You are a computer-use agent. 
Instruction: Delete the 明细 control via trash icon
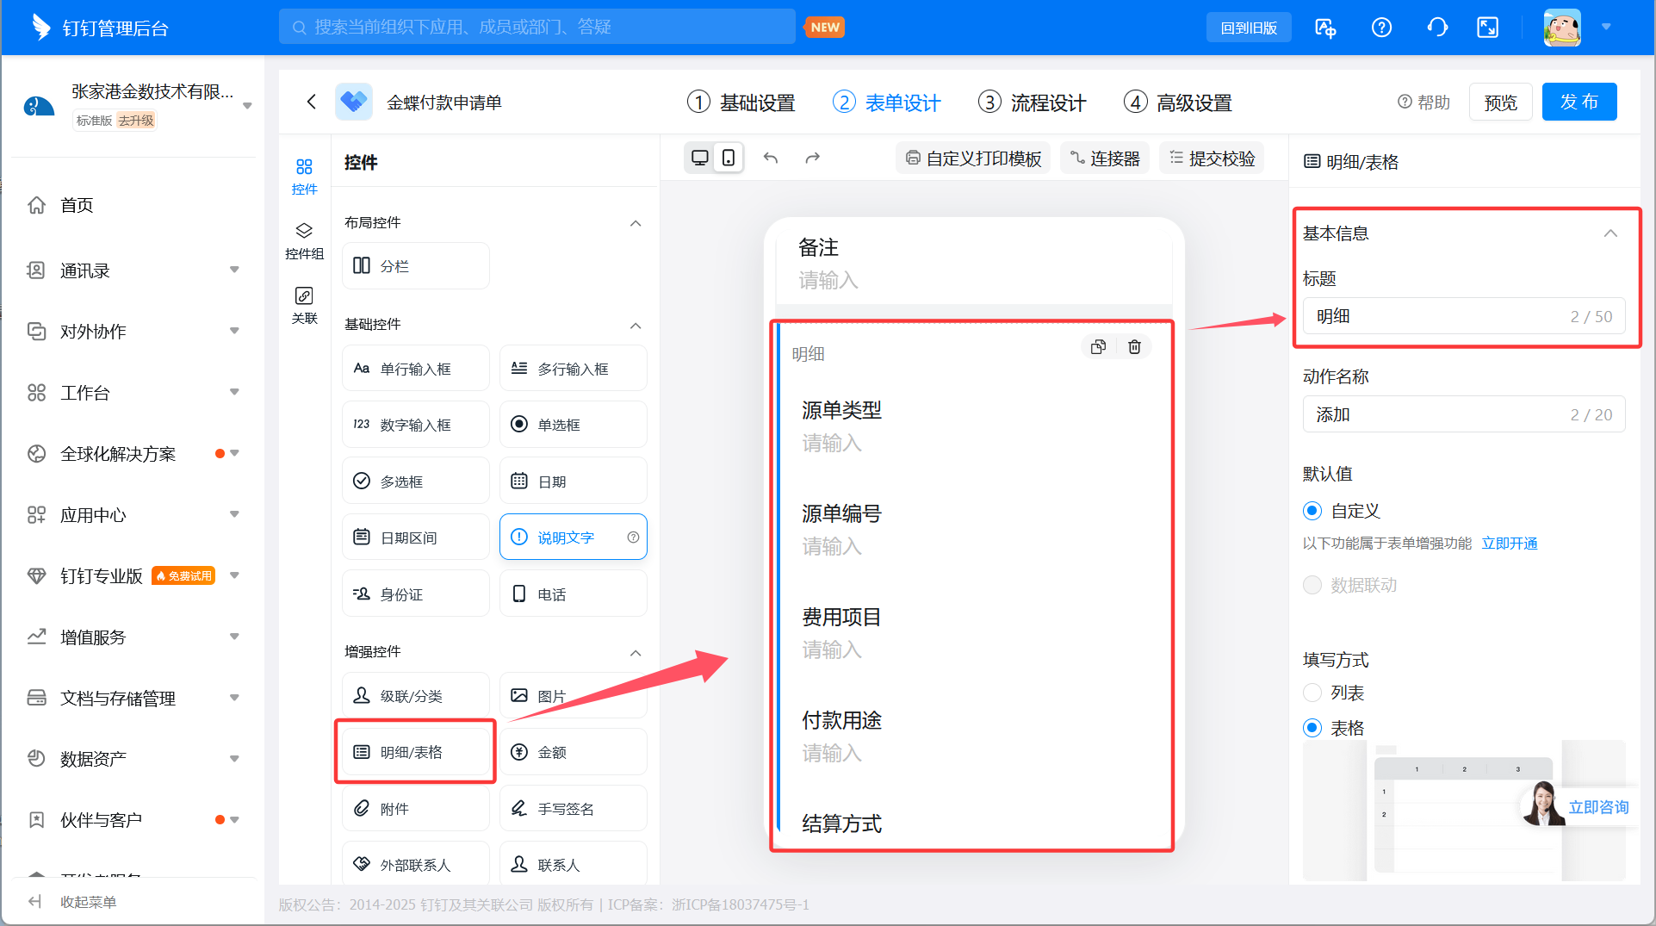click(1134, 346)
